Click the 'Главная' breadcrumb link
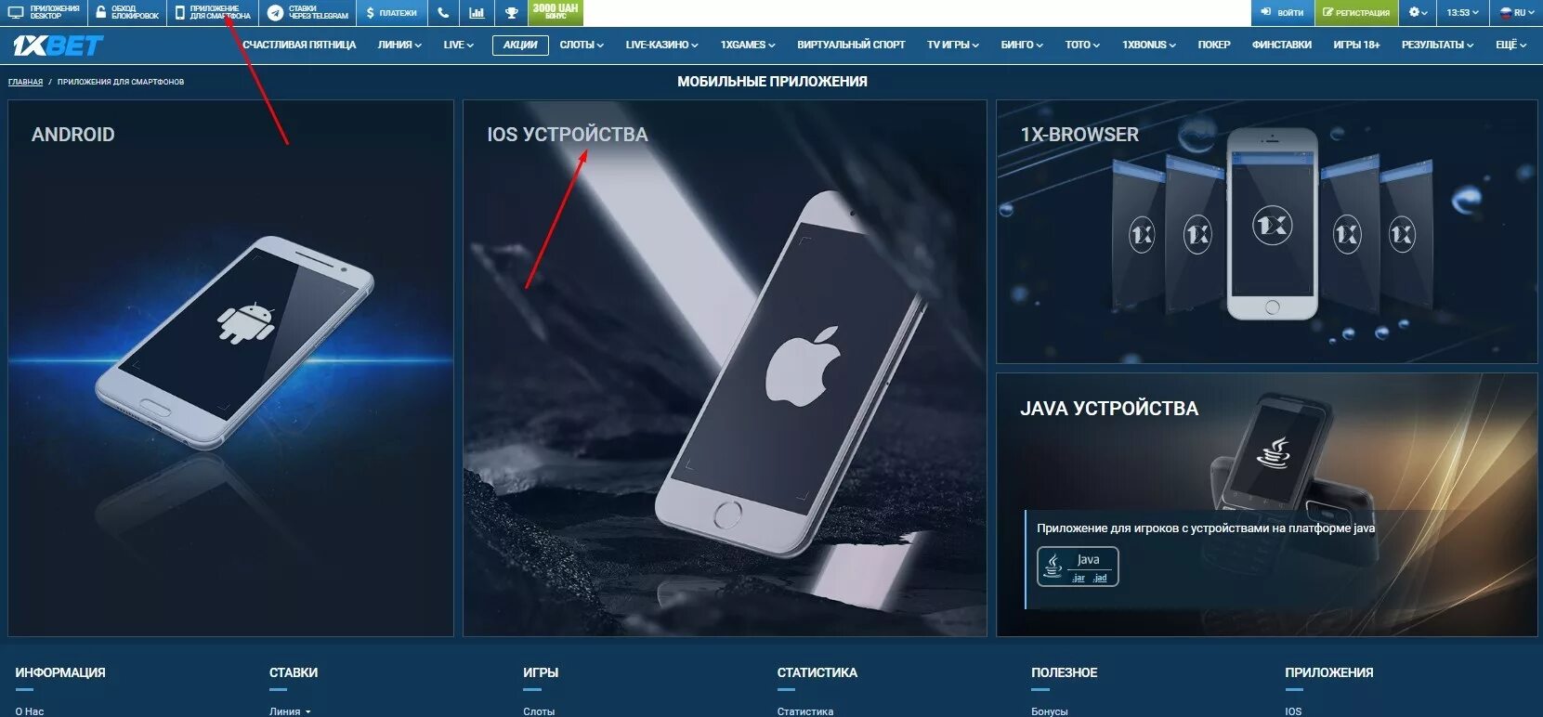1543x717 pixels. coord(25,82)
